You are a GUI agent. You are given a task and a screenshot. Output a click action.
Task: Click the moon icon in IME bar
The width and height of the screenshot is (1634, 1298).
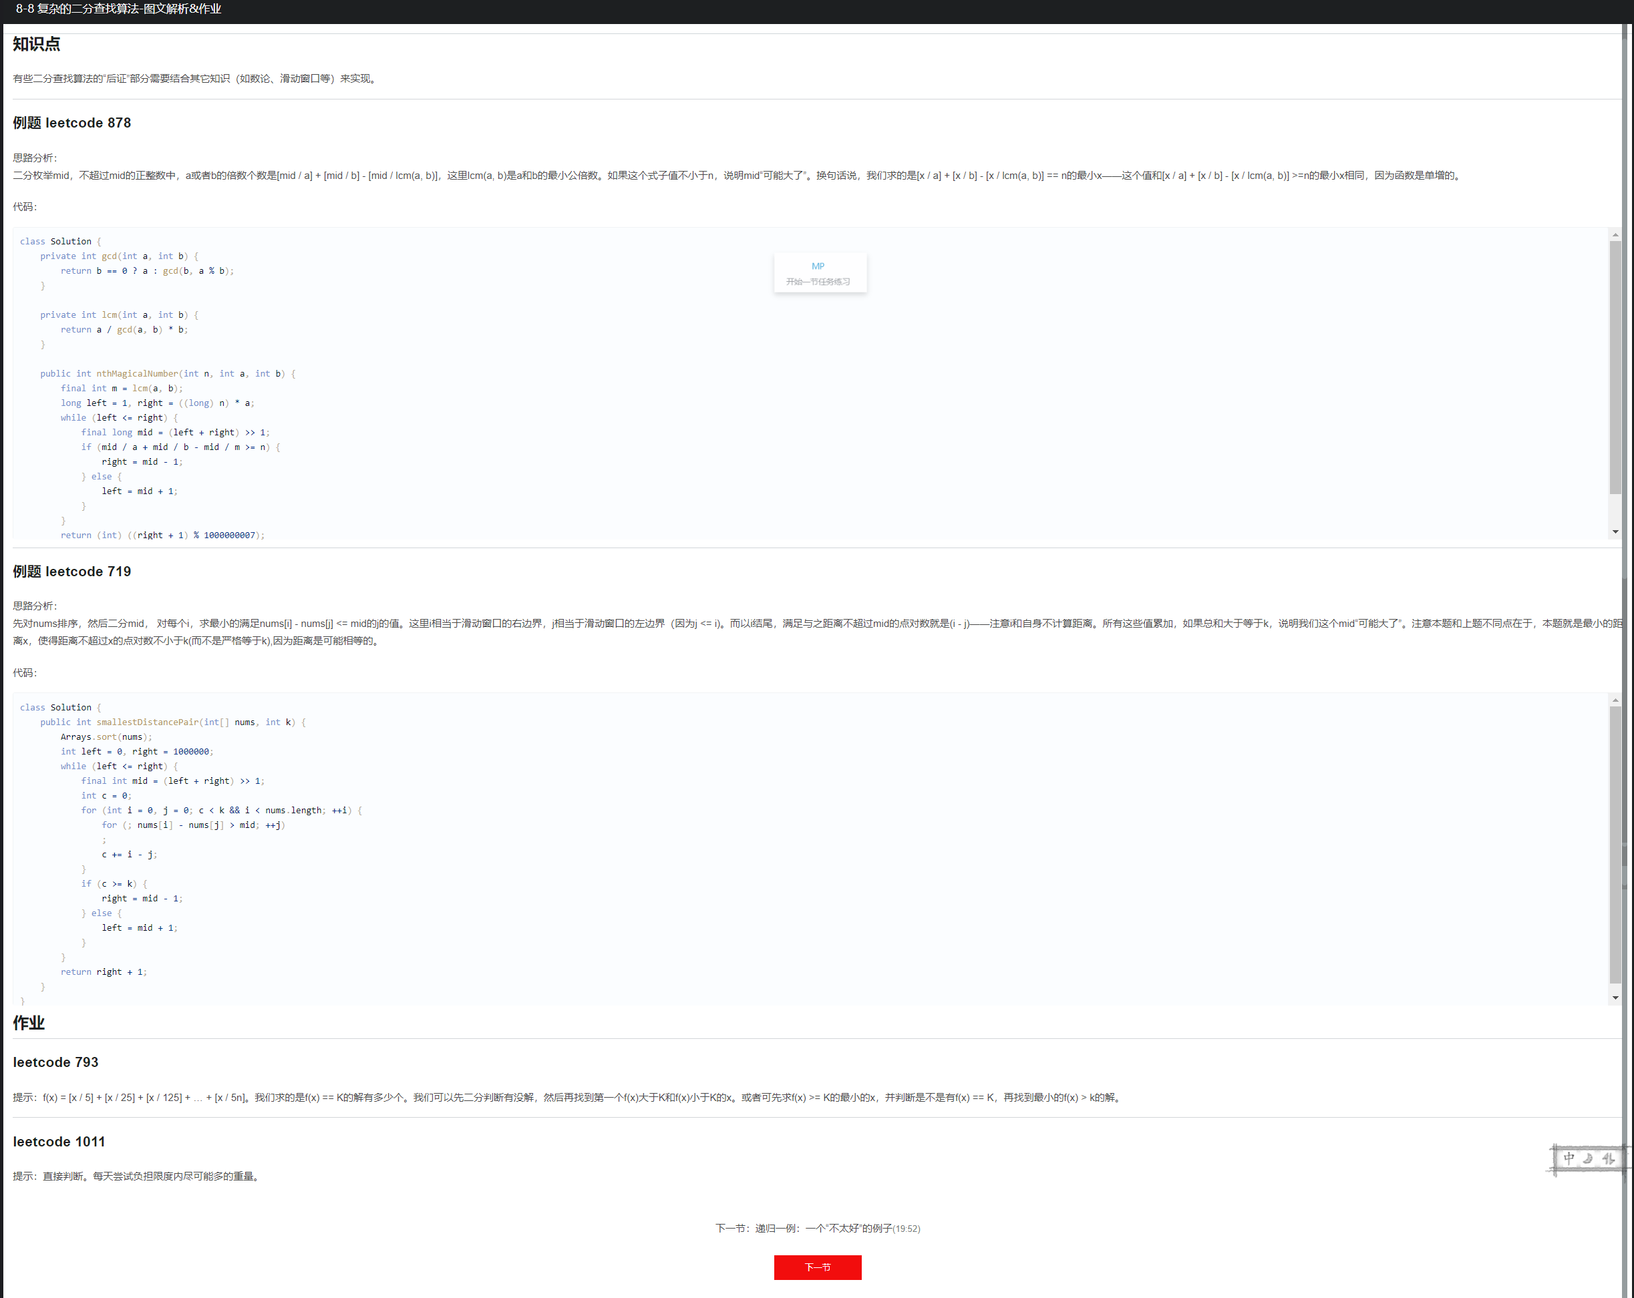tap(1588, 1158)
